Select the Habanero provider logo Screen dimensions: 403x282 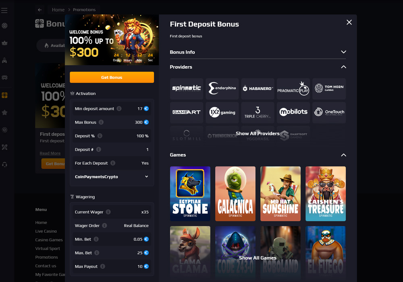258,89
